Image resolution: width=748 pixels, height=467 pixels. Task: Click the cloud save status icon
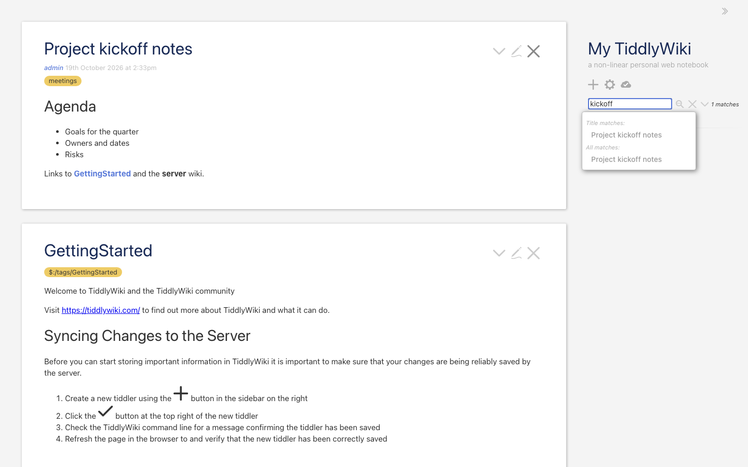[x=626, y=85]
